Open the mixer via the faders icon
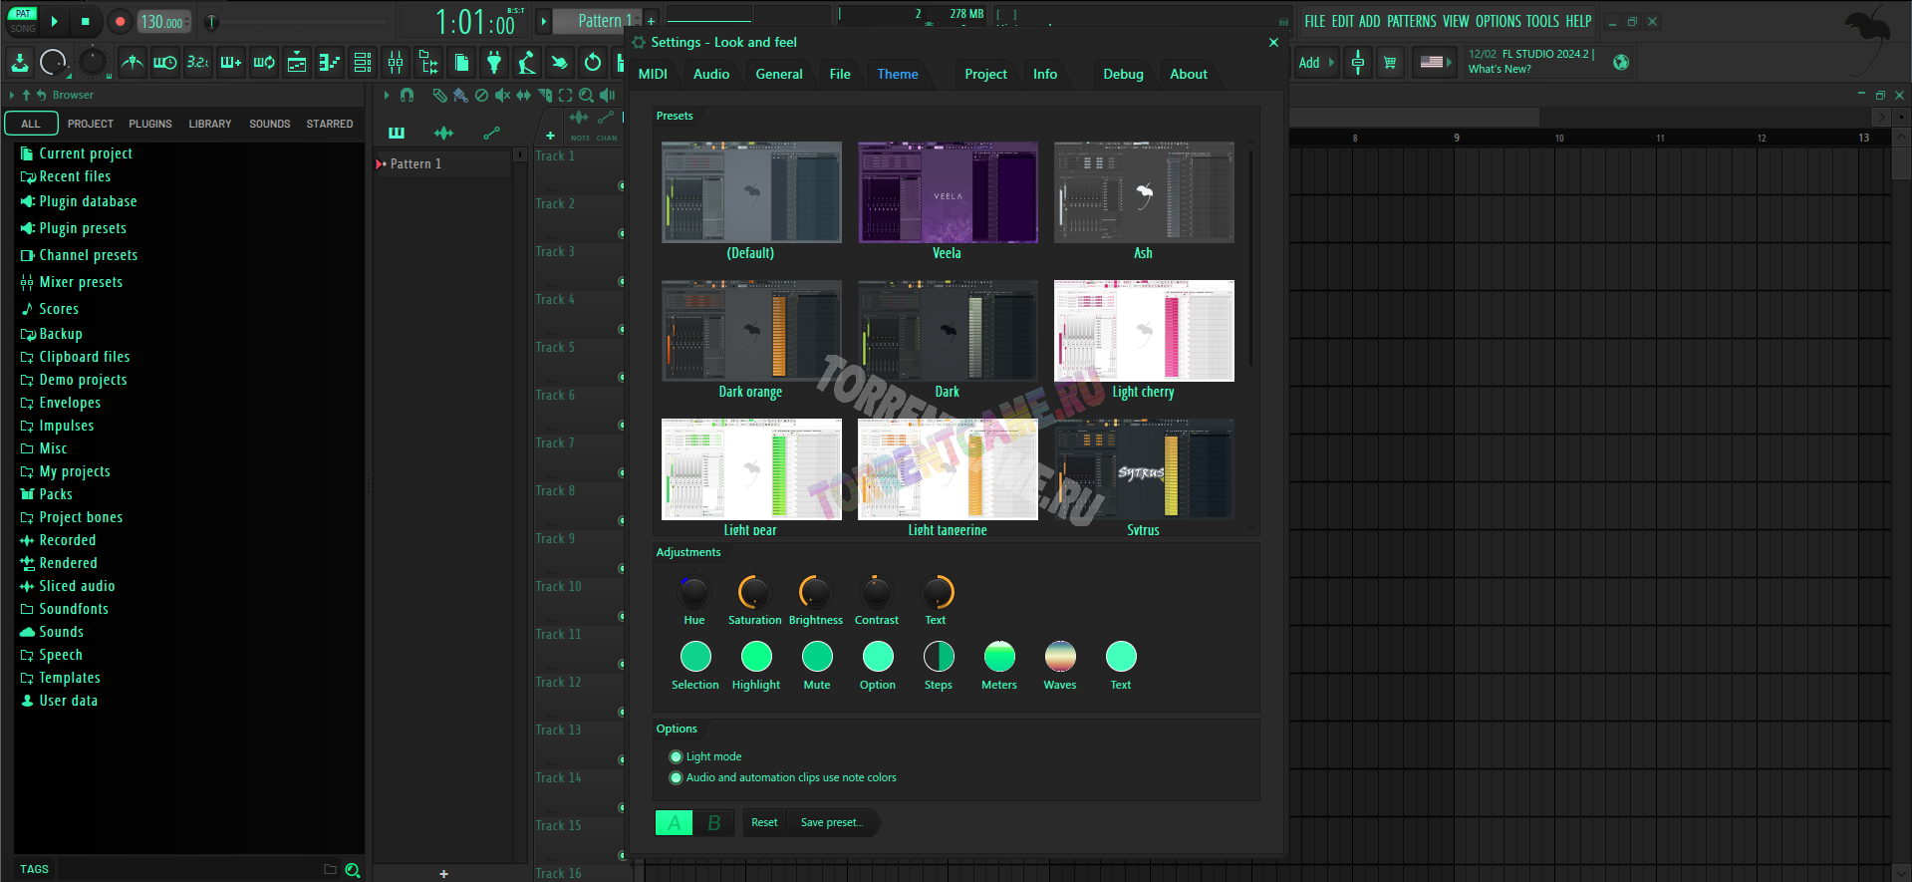Image resolution: width=1912 pixels, height=882 pixels. click(x=396, y=63)
